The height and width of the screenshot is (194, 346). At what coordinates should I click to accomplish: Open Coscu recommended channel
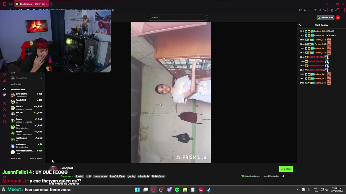pos(26,120)
